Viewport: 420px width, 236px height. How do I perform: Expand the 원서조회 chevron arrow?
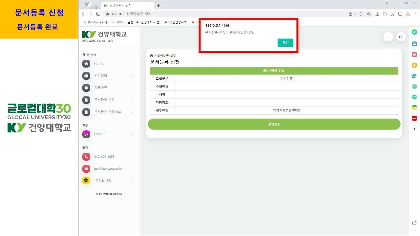click(133, 76)
